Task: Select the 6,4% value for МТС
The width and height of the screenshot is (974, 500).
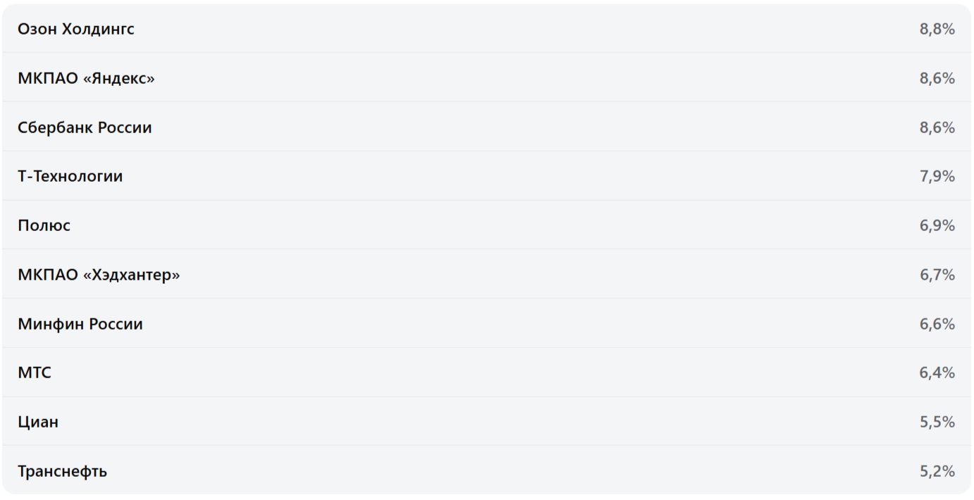Action: 937,373
